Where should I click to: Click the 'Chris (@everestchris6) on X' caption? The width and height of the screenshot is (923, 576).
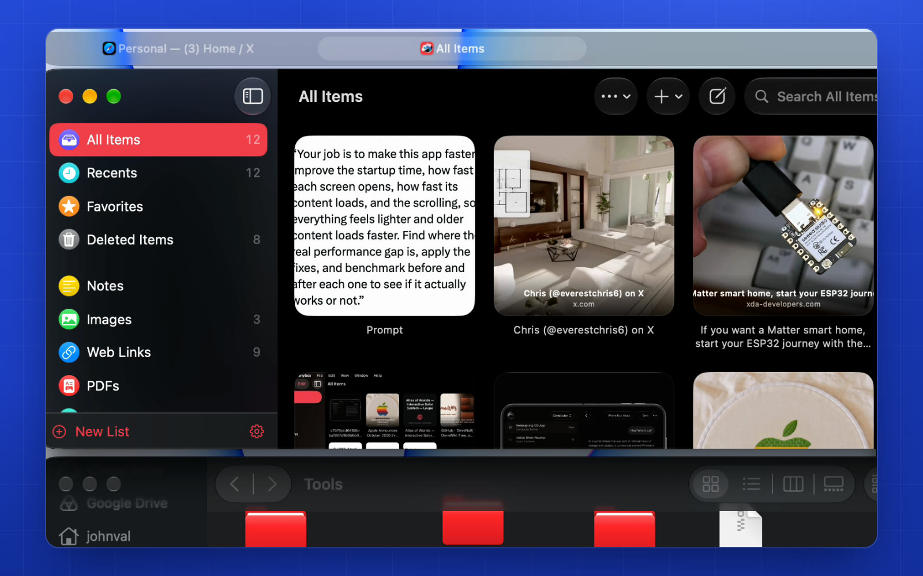click(584, 330)
